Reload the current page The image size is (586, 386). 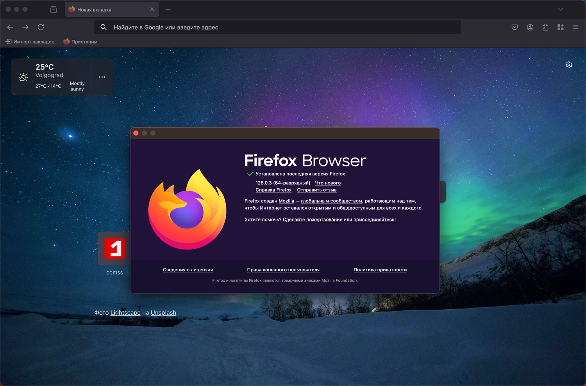click(x=41, y=27)
